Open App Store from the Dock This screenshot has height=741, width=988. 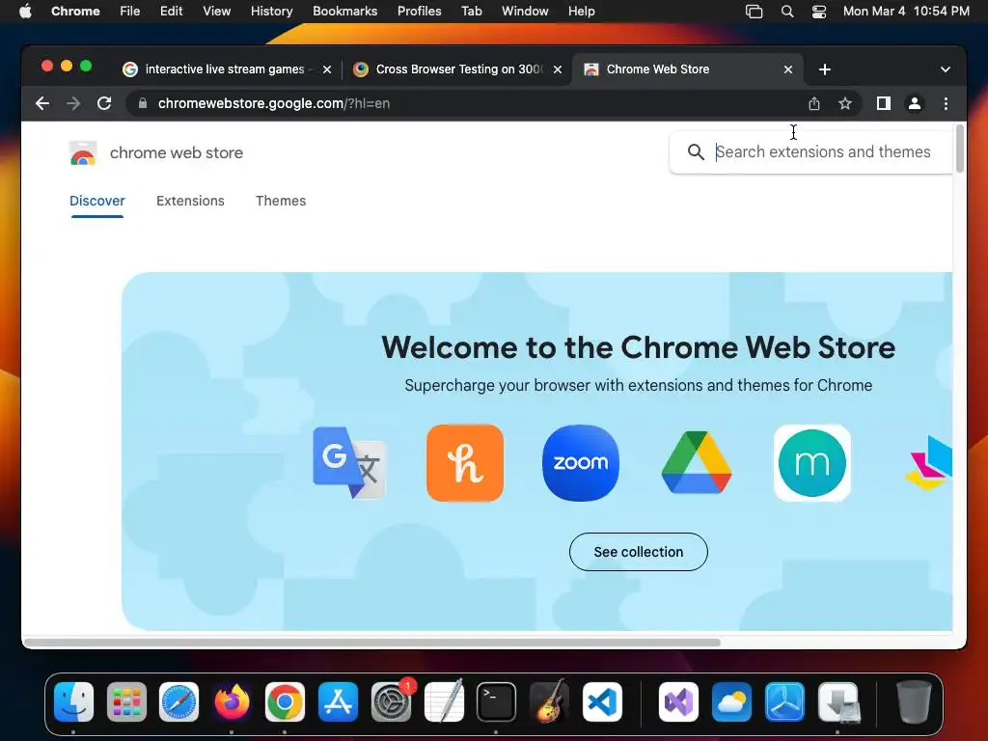pos(338,702)
